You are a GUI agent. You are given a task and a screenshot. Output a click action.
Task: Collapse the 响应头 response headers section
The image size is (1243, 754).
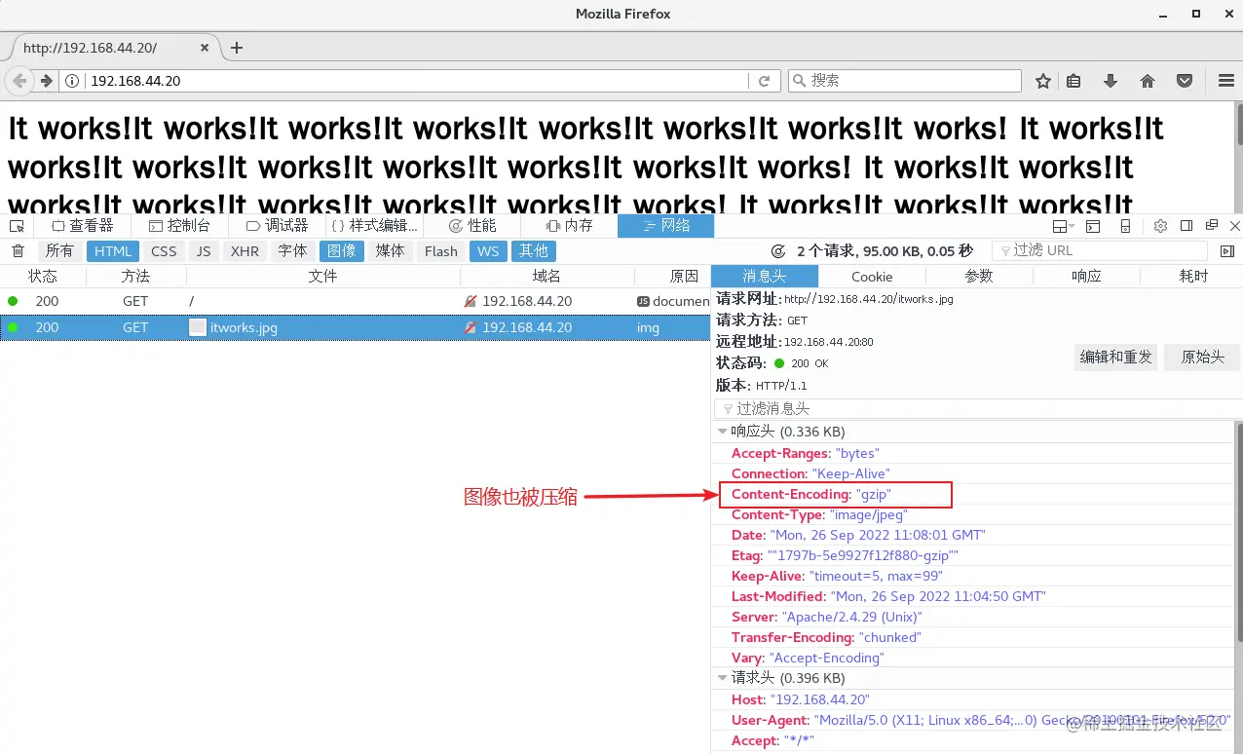(722, 432)
